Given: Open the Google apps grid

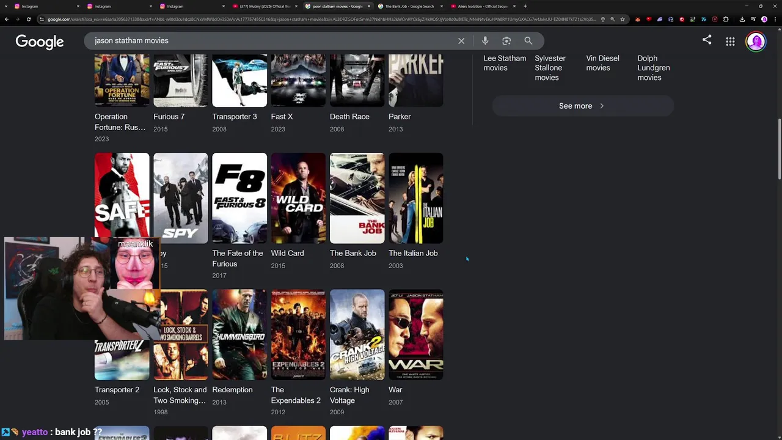Looking at the screenshot, I should (x=730, y=42).
